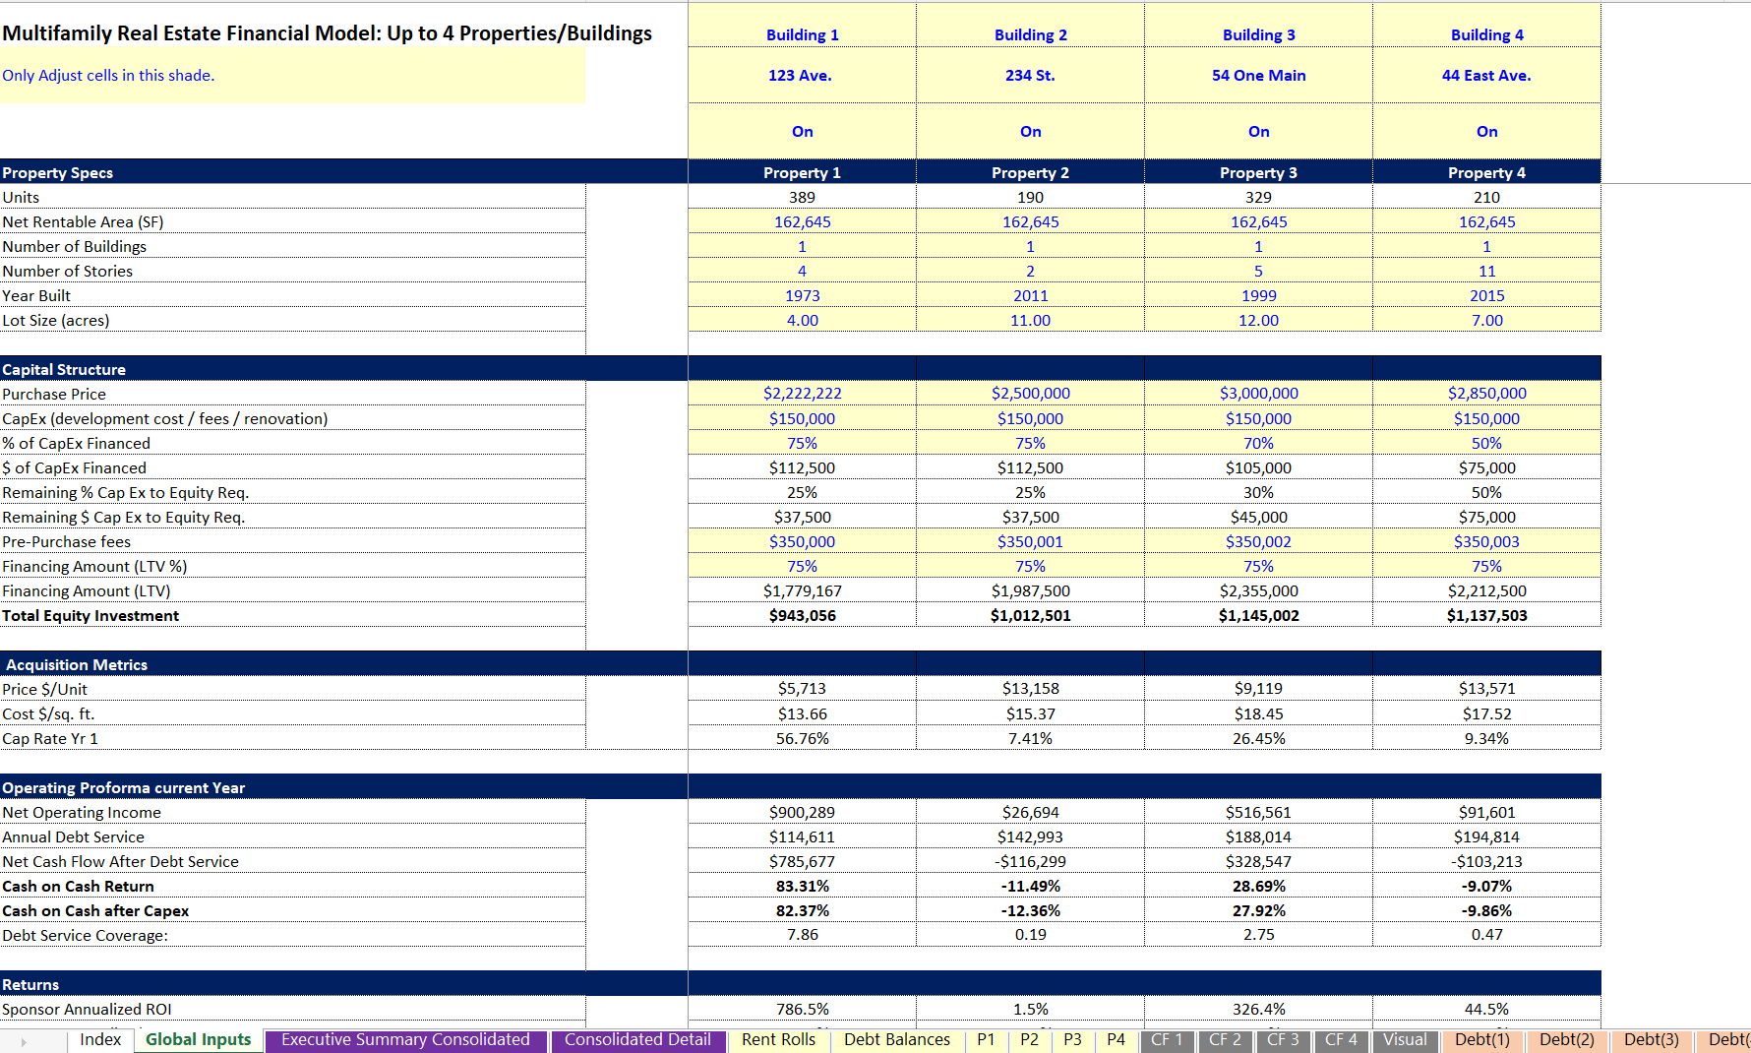Click Total Equity Investment value $1,137,503
1751x1053 pixels.
click(x=1486, y=615)
